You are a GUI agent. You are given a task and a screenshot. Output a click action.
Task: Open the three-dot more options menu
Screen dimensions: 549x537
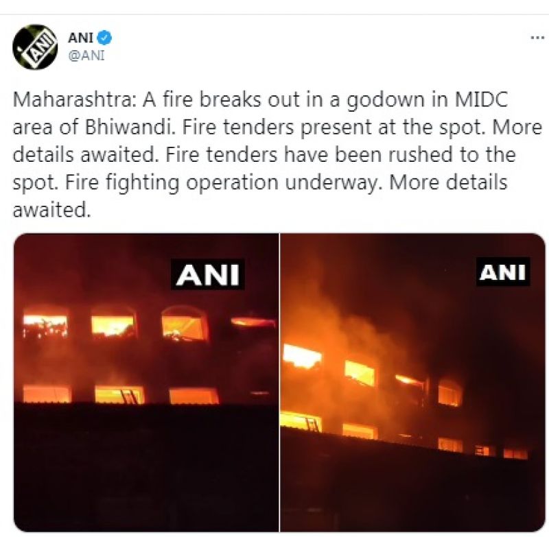(x=537, y=38)
